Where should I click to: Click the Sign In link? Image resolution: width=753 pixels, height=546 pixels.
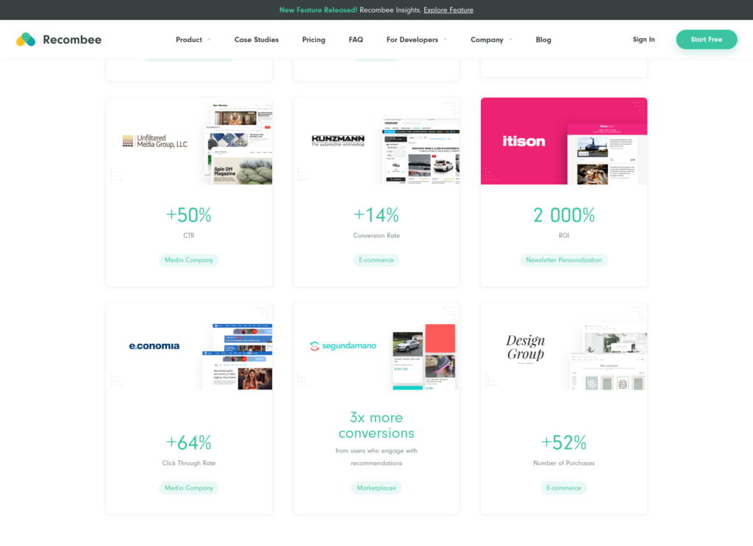click(x=643, y=40)
